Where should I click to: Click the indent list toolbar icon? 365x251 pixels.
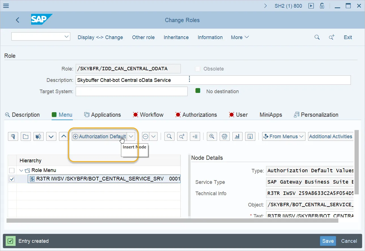pyautogui.click(x=195, y=137)
